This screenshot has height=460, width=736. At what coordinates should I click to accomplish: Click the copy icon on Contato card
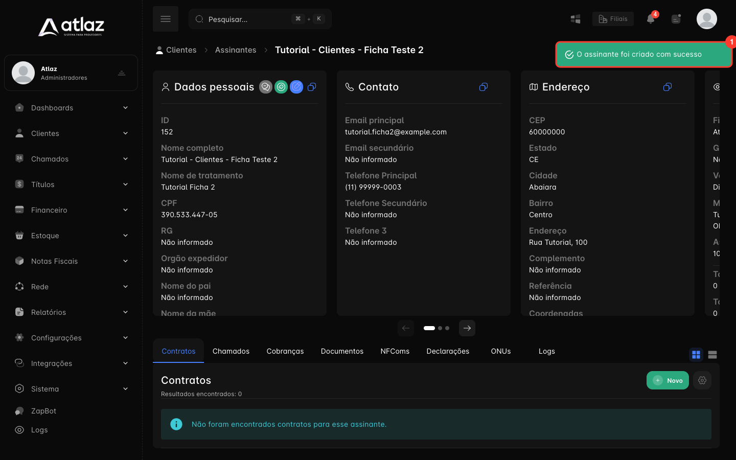coord(484,87)
